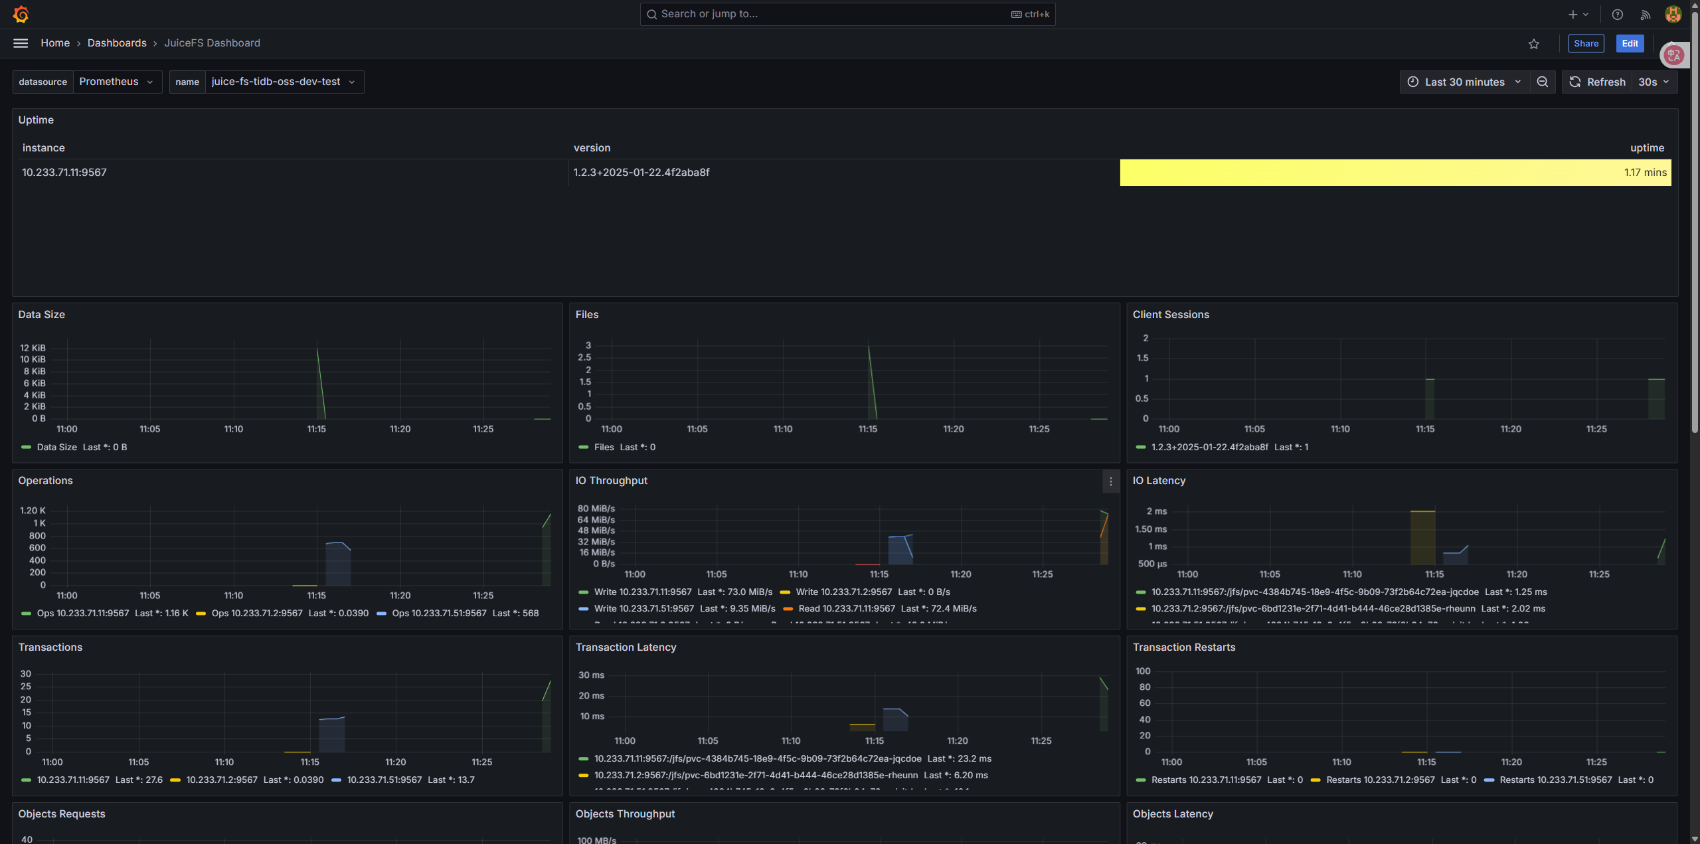Image resolution: width=1700 pixels, height=844 pixels.
Task: Click the JuiceFS Dashboard breadcrumb
Action: (x=212, y=43)
